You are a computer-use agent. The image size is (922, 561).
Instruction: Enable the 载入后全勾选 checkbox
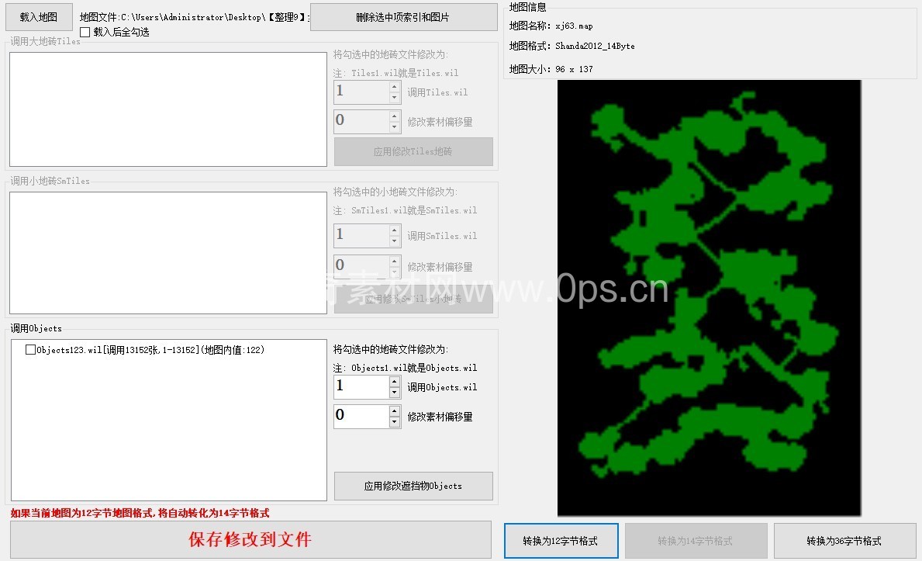(x=85, y=32)
